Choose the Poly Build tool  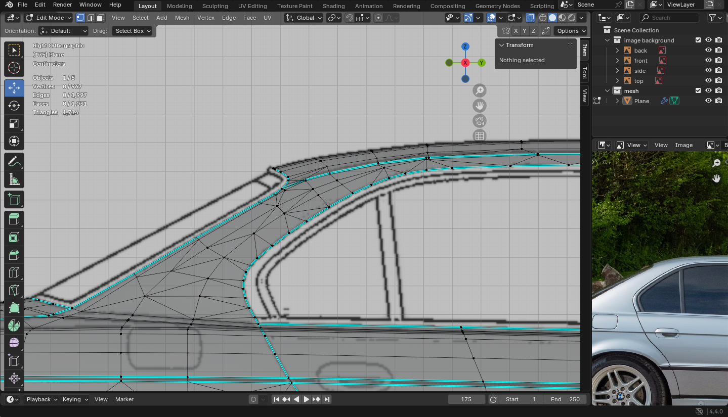[x=14, y=308]
